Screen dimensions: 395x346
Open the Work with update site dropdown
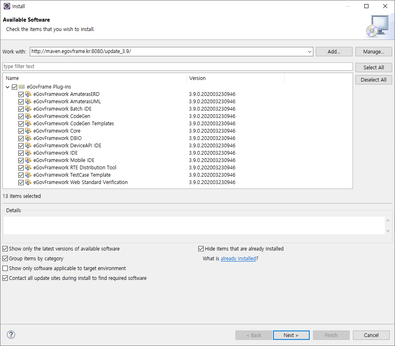[310, 52]
